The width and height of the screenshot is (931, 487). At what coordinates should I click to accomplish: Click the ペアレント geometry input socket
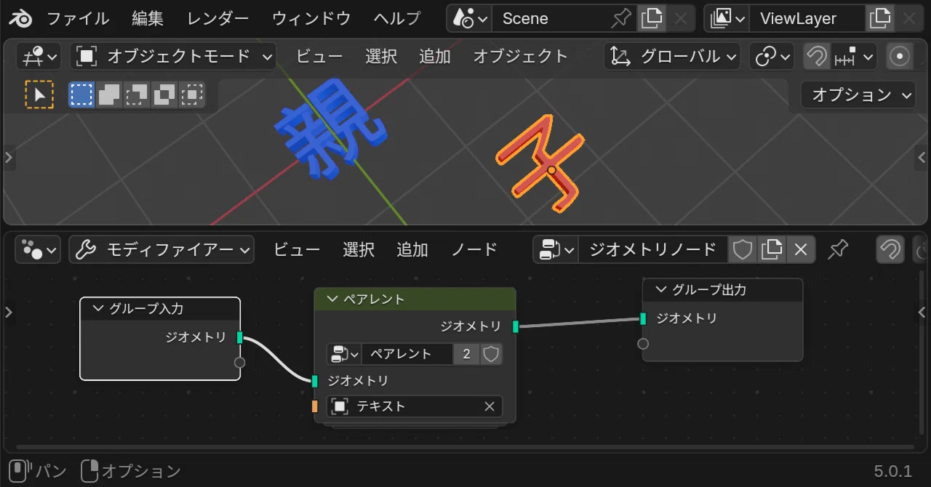tap(315, 381)
